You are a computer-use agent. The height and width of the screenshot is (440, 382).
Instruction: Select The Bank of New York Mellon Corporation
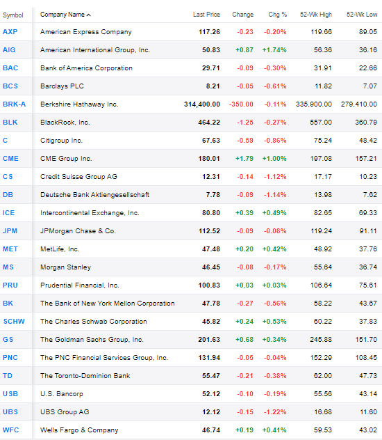tap(108, 304)
